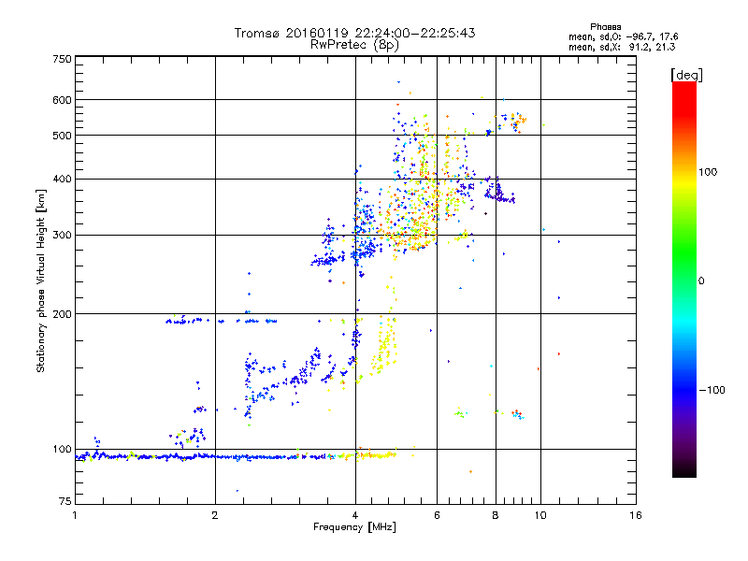Click the x-axis tick label '2'
Screen dimensions: 748x561
[215, 515]
